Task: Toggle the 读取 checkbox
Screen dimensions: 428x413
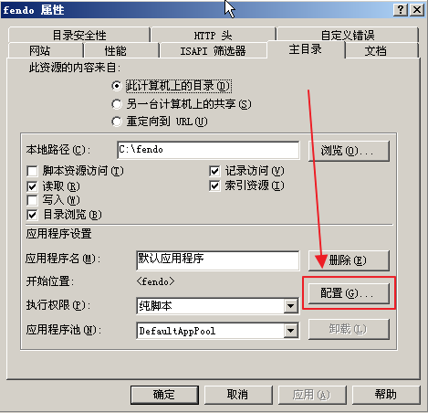Action: [32, 186]
